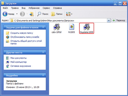Toggle the Folders (Папки) pane
128x96 pixels.
click(x=57, y=14)
